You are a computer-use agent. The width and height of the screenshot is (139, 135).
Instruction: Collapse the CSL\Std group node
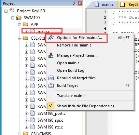click(x=19, y=38)
